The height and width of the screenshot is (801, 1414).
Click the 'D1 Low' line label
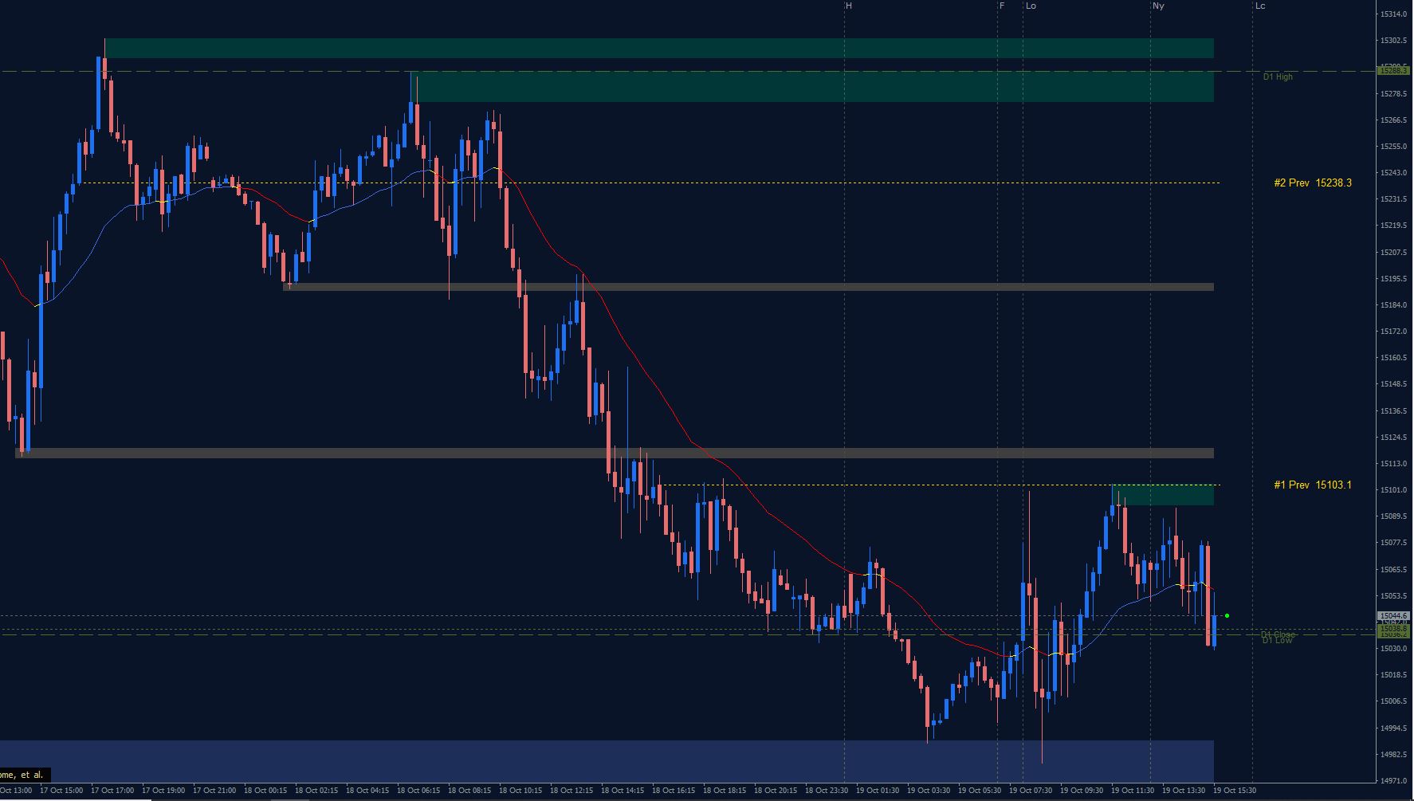tap(1277, 640)
